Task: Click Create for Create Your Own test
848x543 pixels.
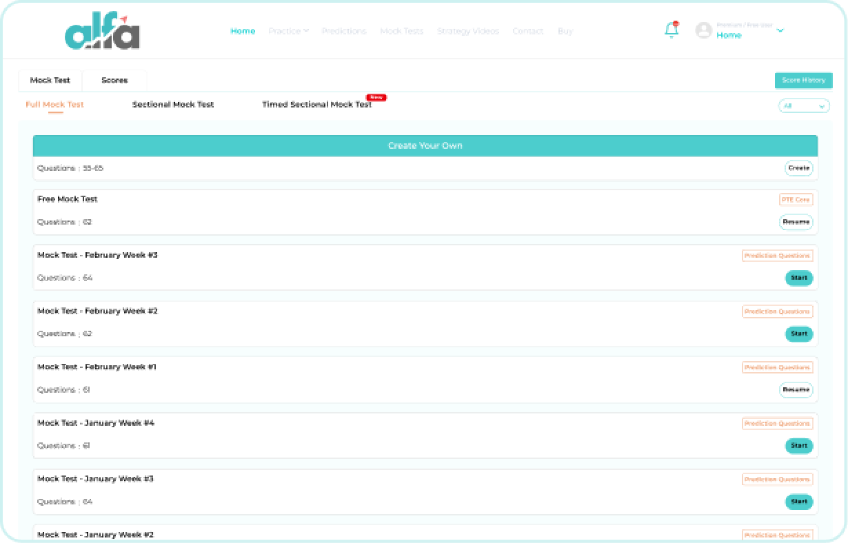Action: point(799,168)
